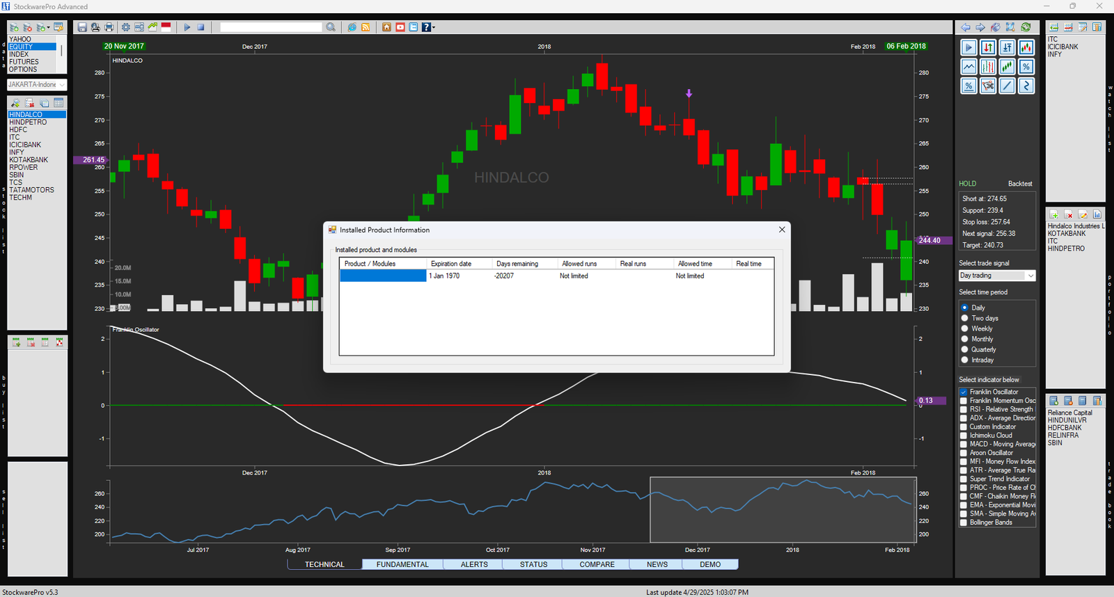Switch to the DEMO tab
Viewport: 1114px width, 597px height.
(710, 564)
